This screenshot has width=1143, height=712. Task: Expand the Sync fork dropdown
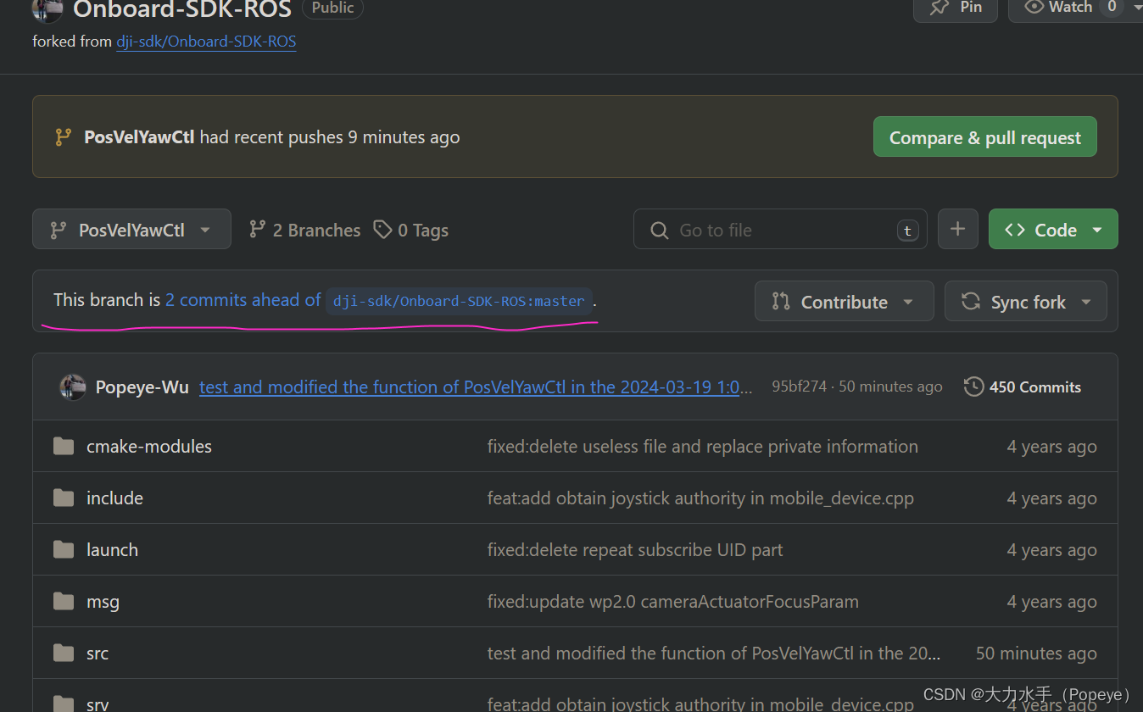(1026, 302)
